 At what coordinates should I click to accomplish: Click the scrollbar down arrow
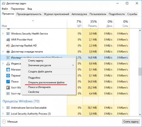point(140,115)
